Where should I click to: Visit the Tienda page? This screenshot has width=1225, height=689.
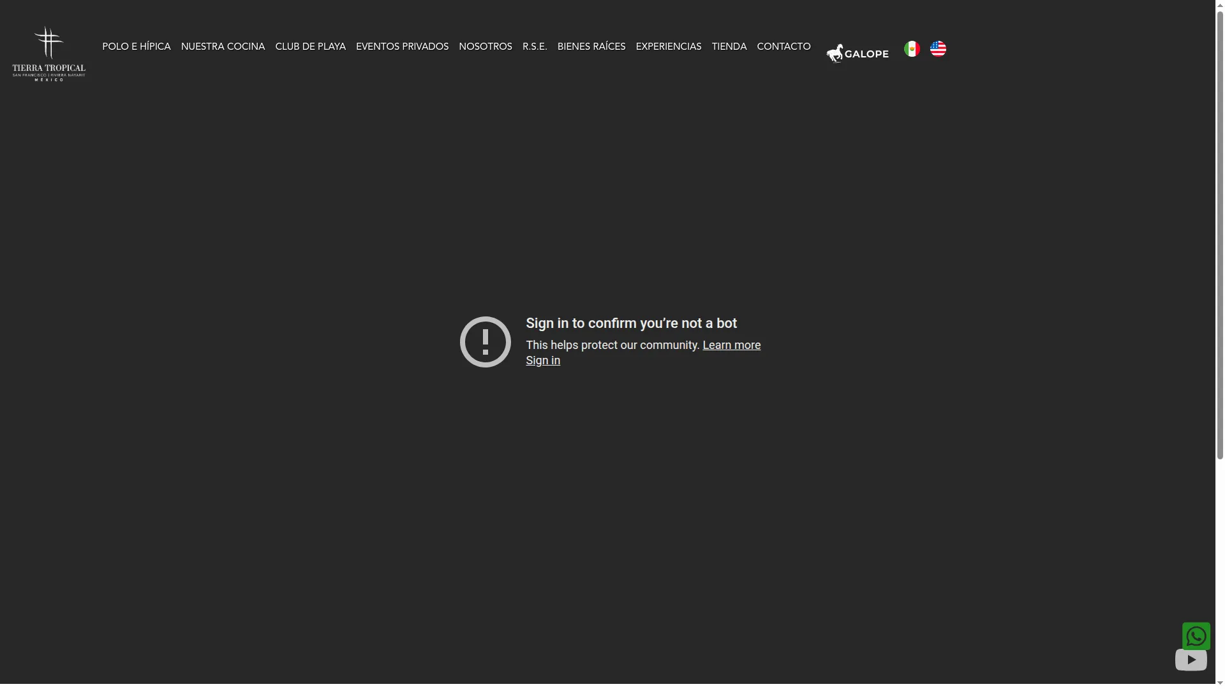729,47
